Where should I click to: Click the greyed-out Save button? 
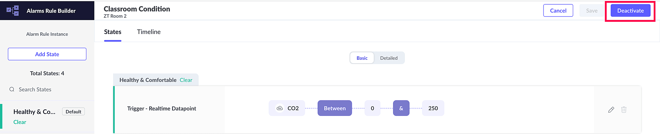(x=592, y=11)
